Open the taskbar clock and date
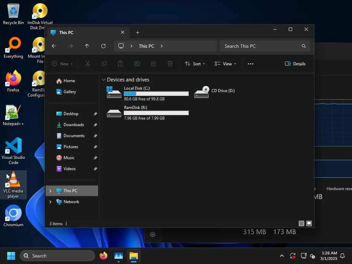This screenshot has height=264, width=352. tap(329, 256)
